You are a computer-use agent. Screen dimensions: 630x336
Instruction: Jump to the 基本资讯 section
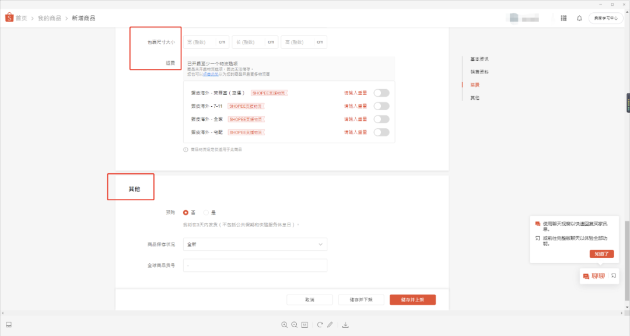[x=478, y=58]
